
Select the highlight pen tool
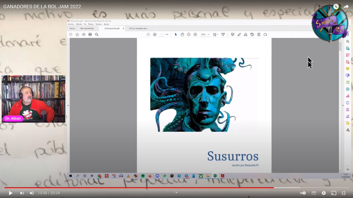[x=239, y=34]
